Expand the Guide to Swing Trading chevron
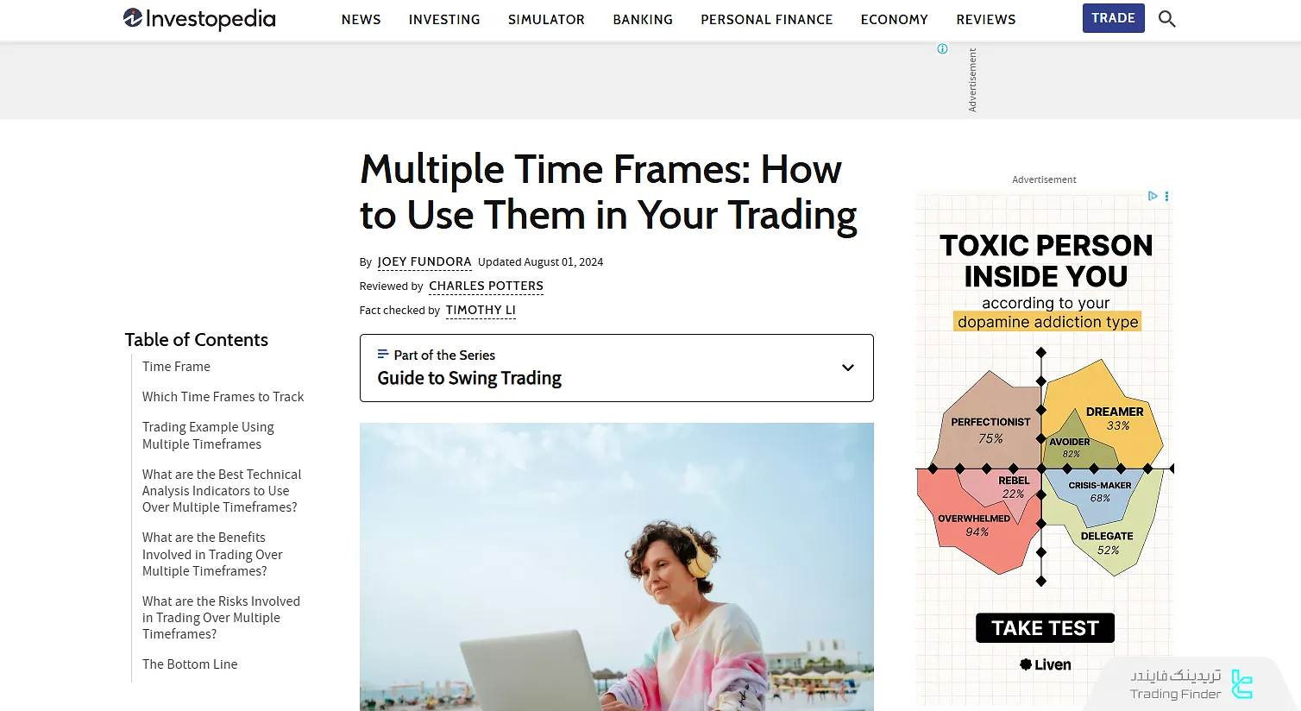 [848, 368]
